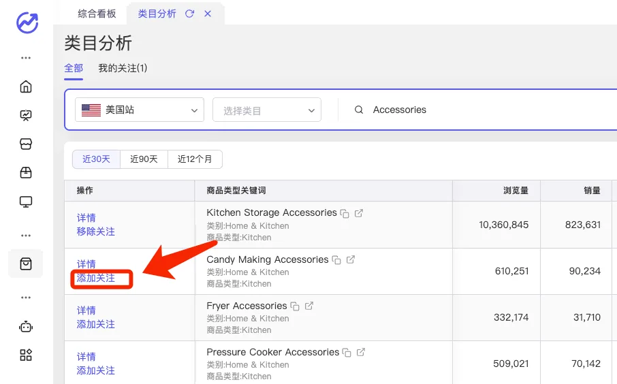This screenshot has width=617, height=384.
Task: Open the monitor icon in sidebar
Action: (26, 202)
